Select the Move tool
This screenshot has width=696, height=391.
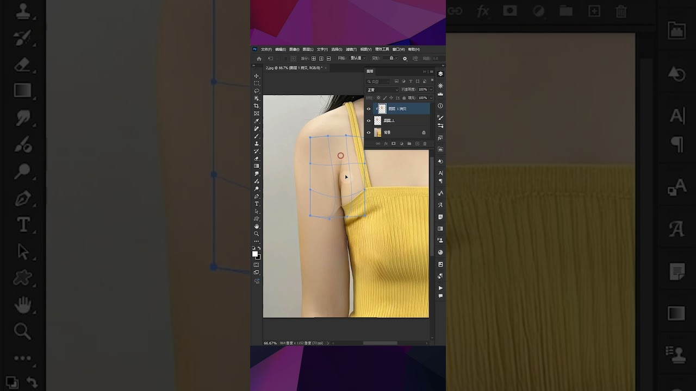click(256, 76)
